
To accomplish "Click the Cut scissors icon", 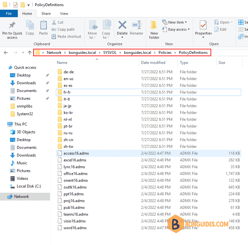I will (54, 22).
